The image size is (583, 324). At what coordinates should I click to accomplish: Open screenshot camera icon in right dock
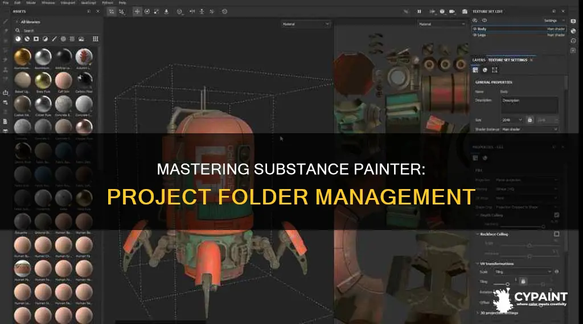[x=573, y=21]
